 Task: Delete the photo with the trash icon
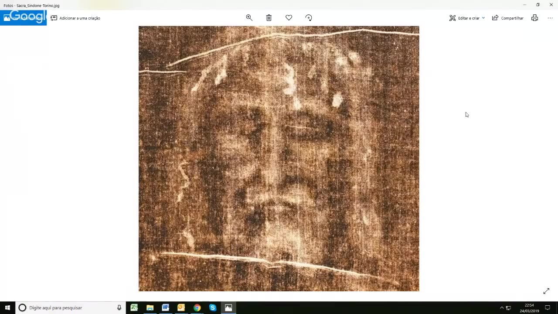269,18
